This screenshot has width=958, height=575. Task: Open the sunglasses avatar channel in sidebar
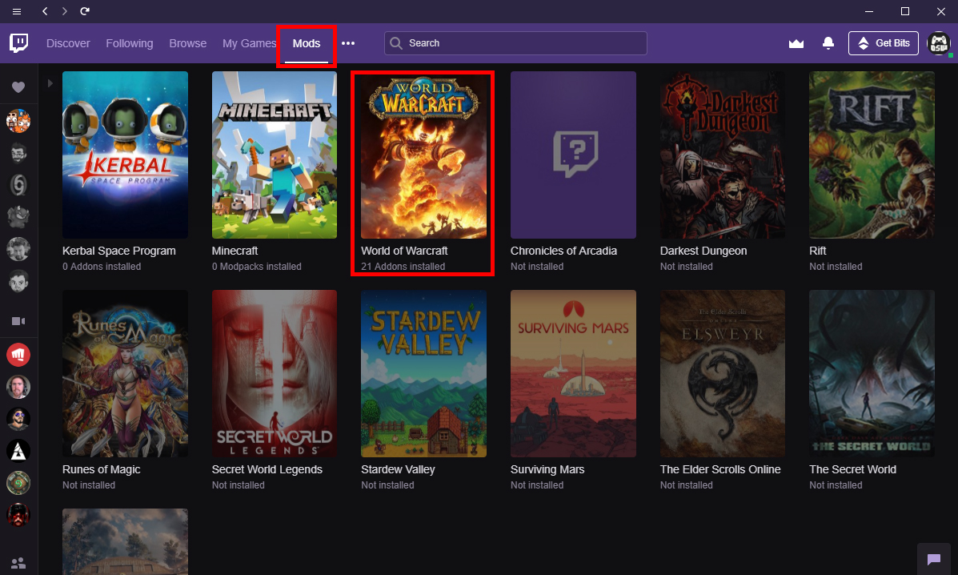18,419
